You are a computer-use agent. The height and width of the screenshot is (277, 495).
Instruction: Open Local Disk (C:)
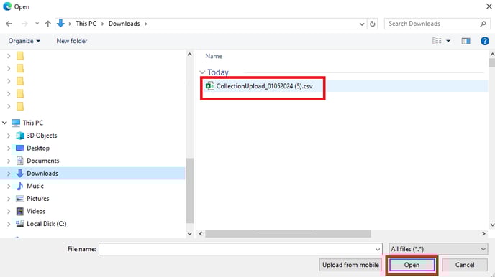(46, 224)
